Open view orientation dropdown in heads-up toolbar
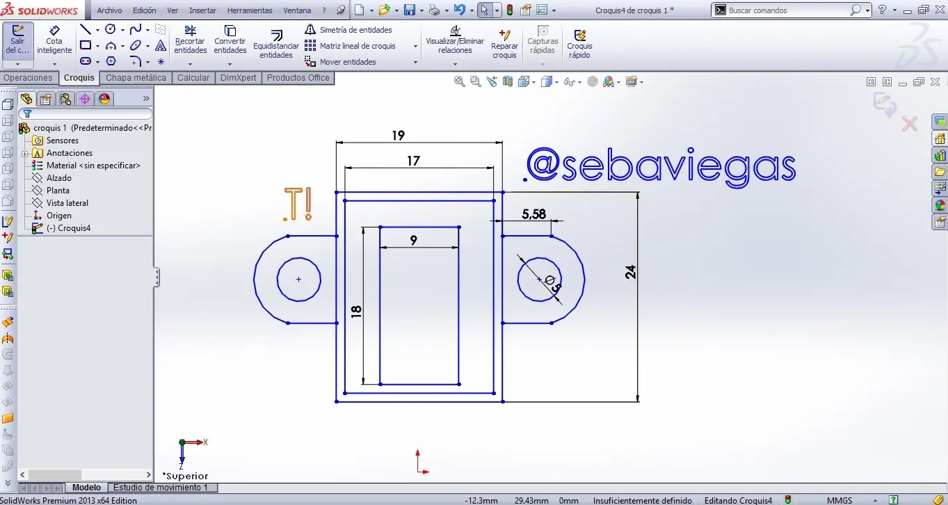This screenshot has width=948, height=505. [x=533, y=82]
